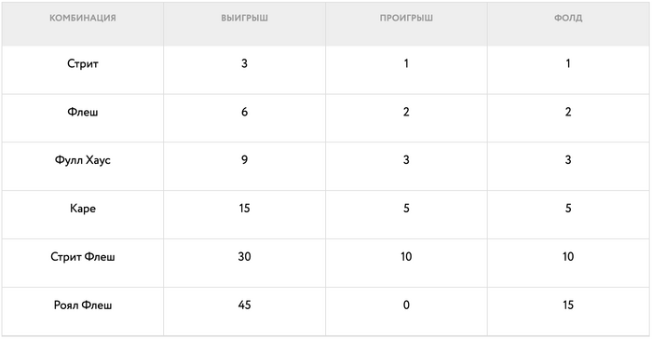The image size is (652, 339).
Task: Click the Стрит win value 3
Action: (244, 63)
